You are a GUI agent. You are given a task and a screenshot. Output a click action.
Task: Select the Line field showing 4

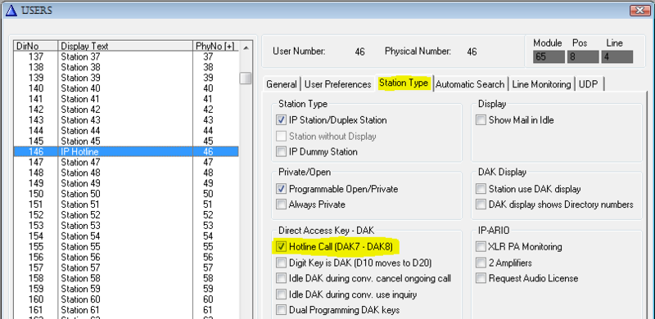617,56
